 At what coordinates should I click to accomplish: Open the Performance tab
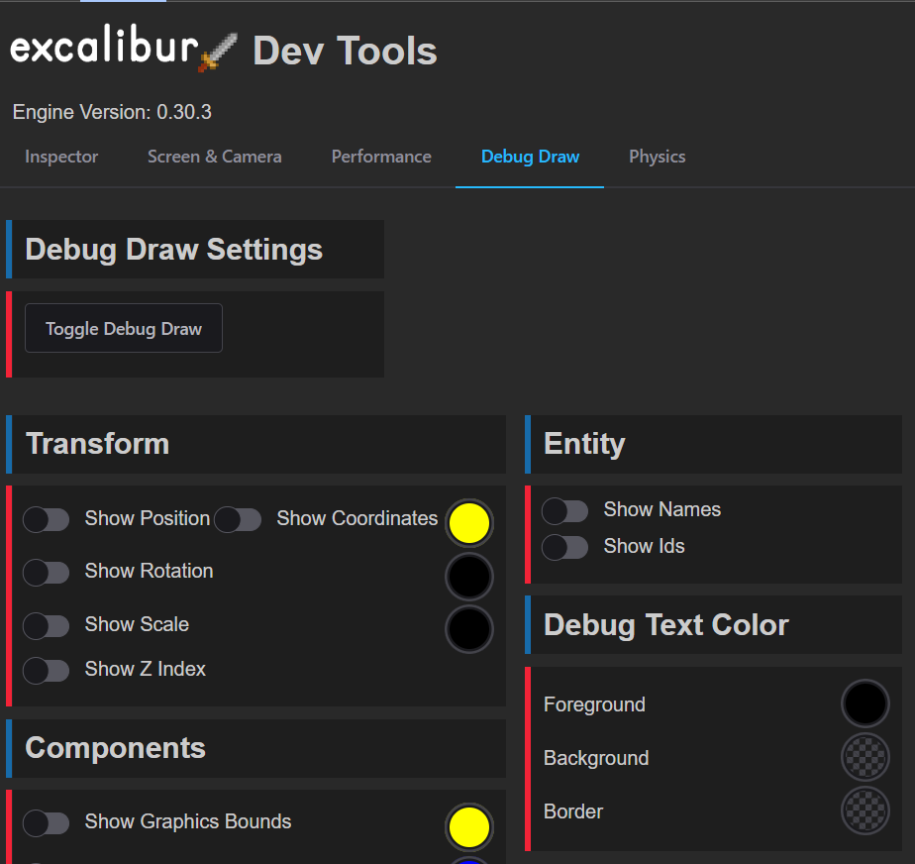coord(381,157)
